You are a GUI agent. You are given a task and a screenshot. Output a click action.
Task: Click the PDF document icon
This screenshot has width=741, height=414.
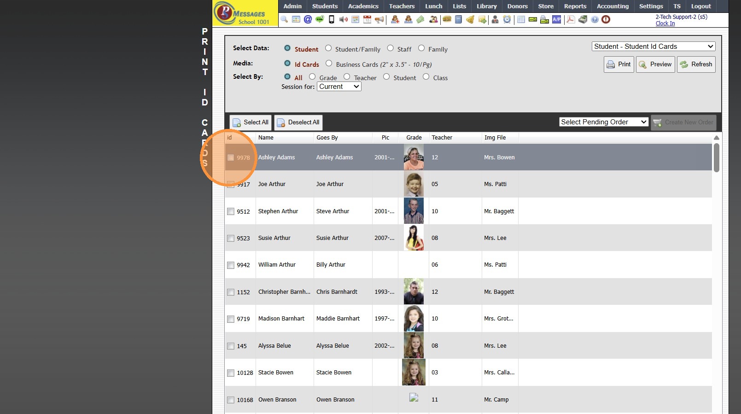[571, 19]
